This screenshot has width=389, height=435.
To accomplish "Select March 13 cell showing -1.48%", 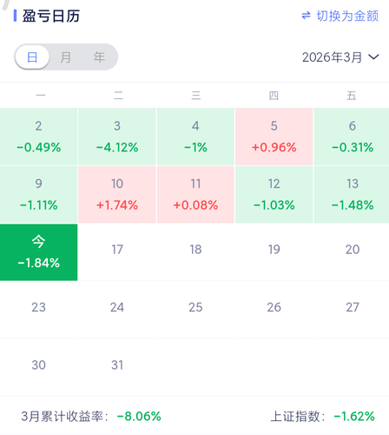I will pos(352,194).
